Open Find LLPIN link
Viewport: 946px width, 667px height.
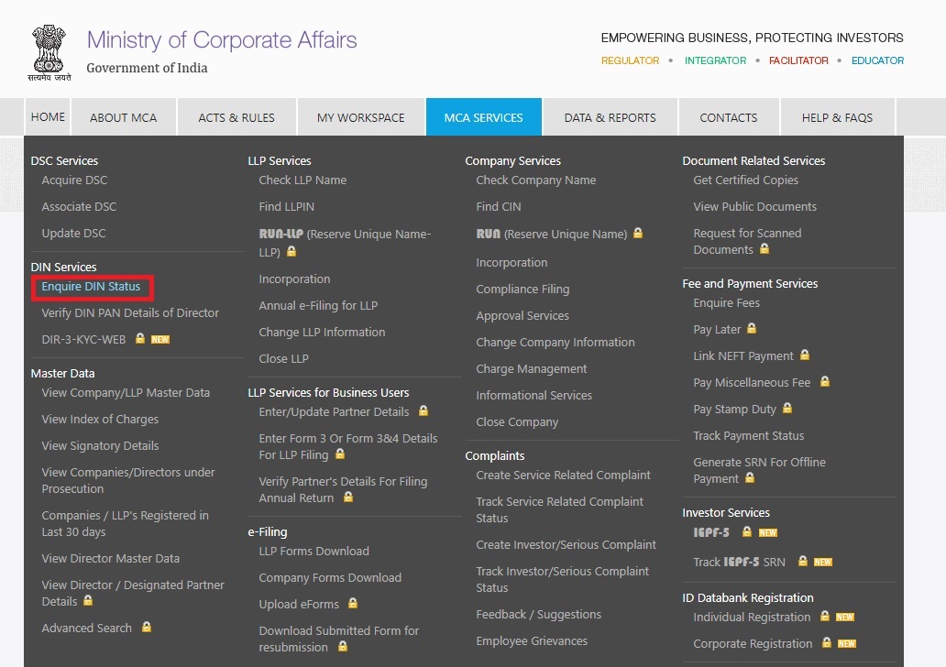coord(287,207)
